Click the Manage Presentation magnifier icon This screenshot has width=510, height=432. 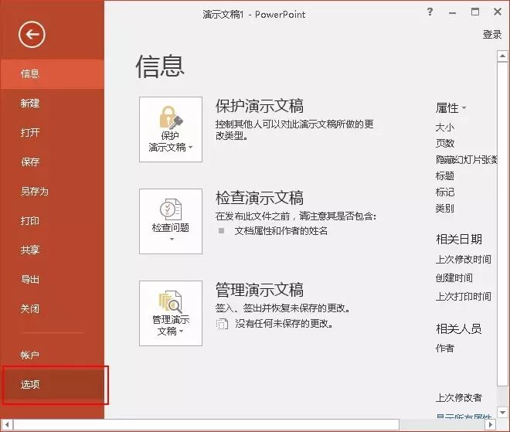(x=171, y=301)
